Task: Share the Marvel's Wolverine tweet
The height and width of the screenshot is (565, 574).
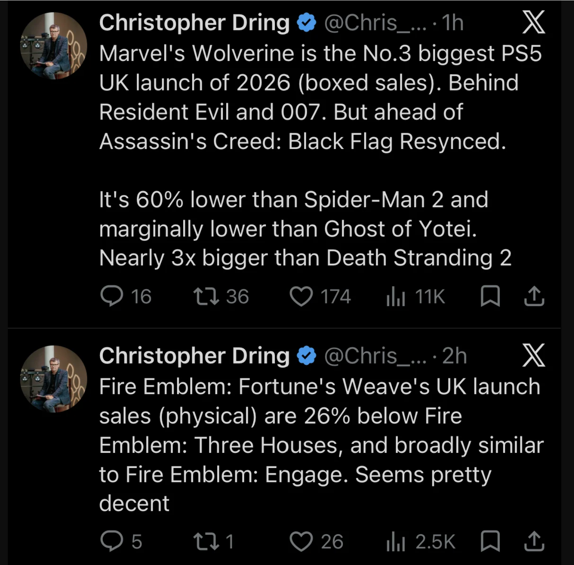Action: pyautogui.click(x=534, y=296)
